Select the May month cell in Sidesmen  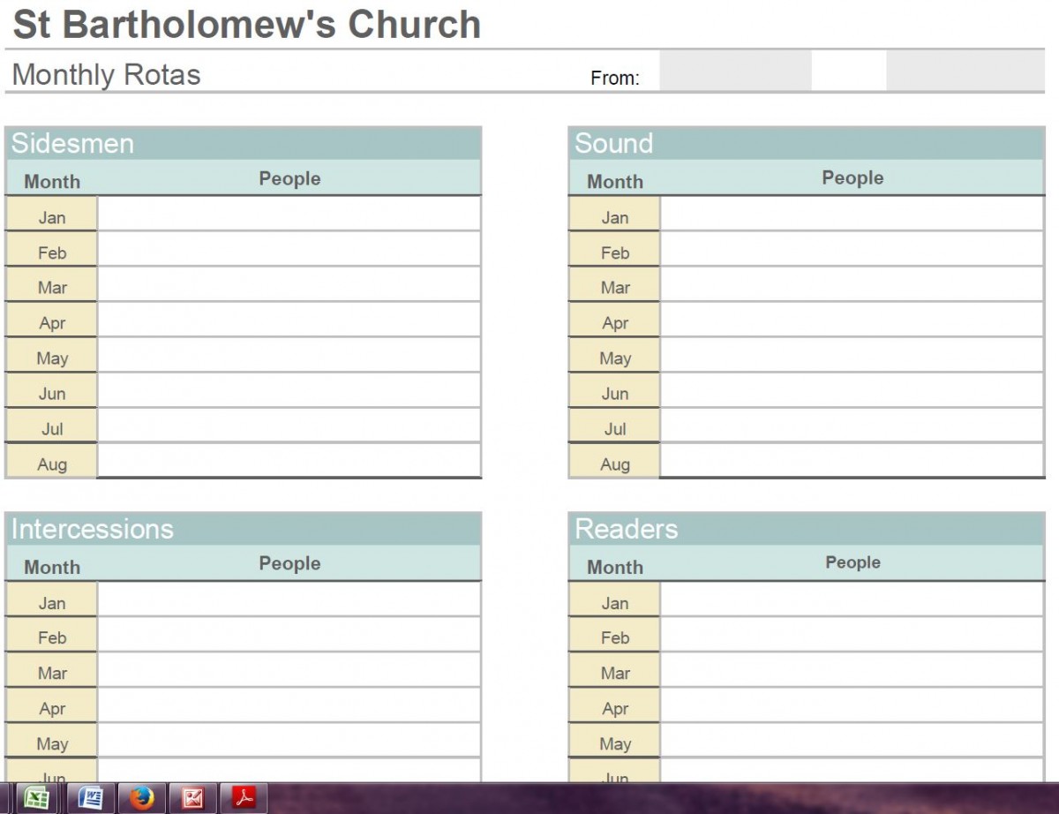52,358
